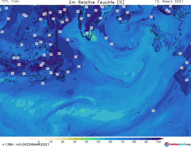Pick the bright green colorbar swatch above 45
This screenshot has height=147, width=191.
click(83, 139)
